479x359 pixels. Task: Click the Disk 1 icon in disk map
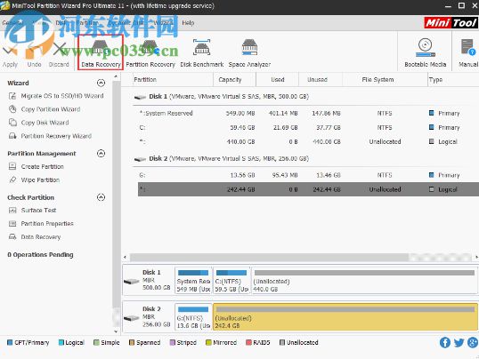[132, 281]
